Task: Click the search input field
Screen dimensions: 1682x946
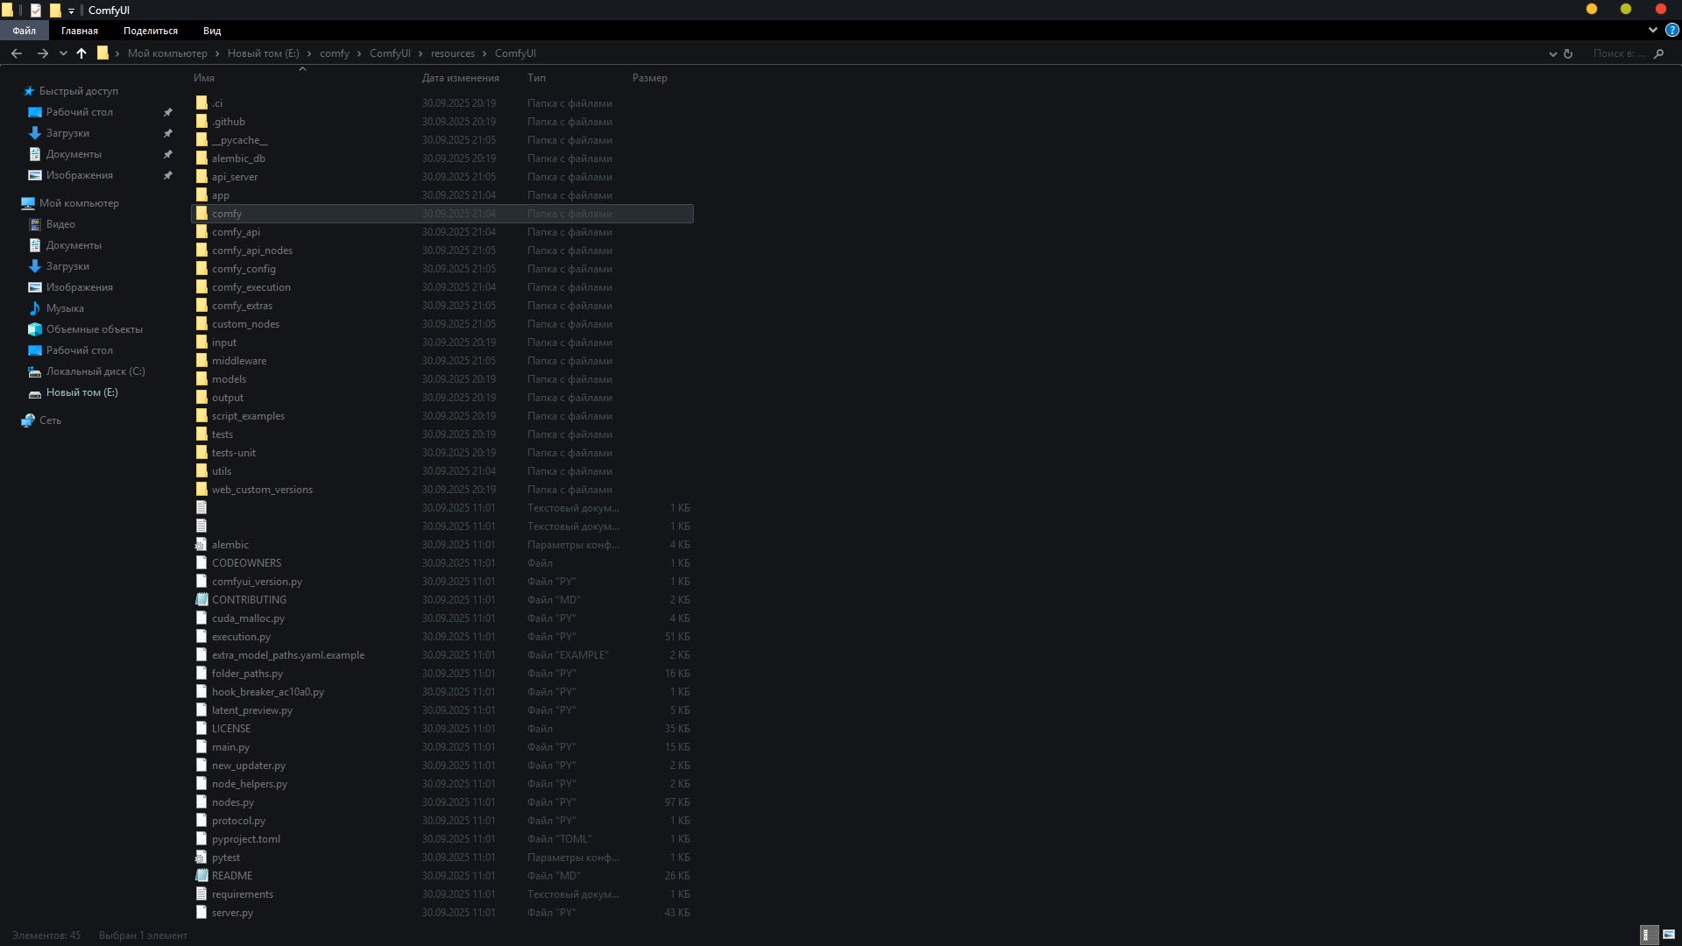Action: [x=1617, y=53]
